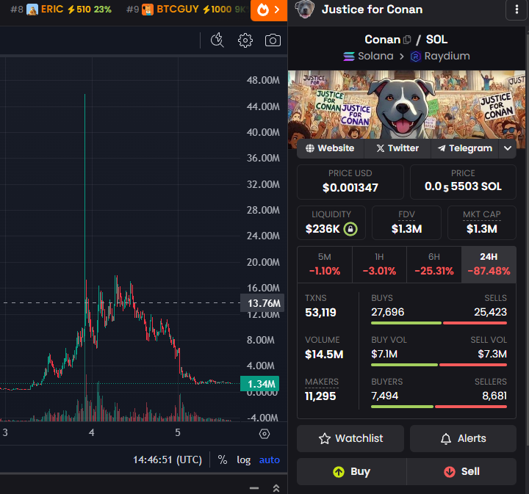Screen dimensions: 529x494
Task: Expand more social links chevron
Action: pos(508,148)
